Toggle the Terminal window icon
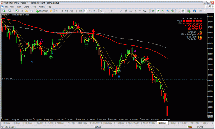This screenshot has height=129, width=215. [31, 11]
